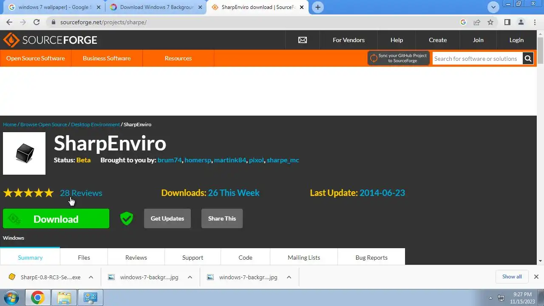Open the Chrome three-dot menu
This screenshot has height=306, width=544.
pos(534,22)
